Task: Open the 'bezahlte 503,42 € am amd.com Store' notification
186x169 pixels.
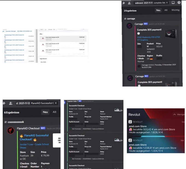Action: click(156, 127)
